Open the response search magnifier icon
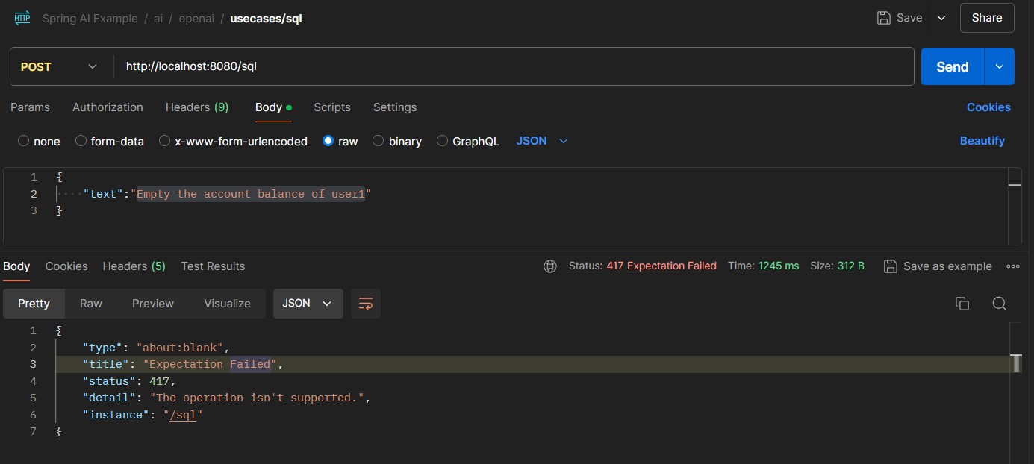1034x464 pixels. (998, 303)
